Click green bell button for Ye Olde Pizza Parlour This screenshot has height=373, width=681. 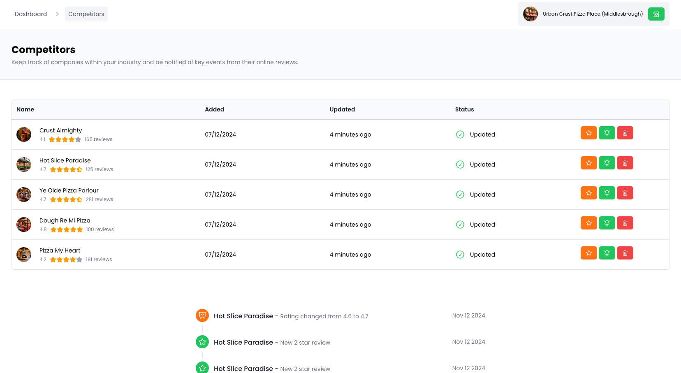click(607, 193)
